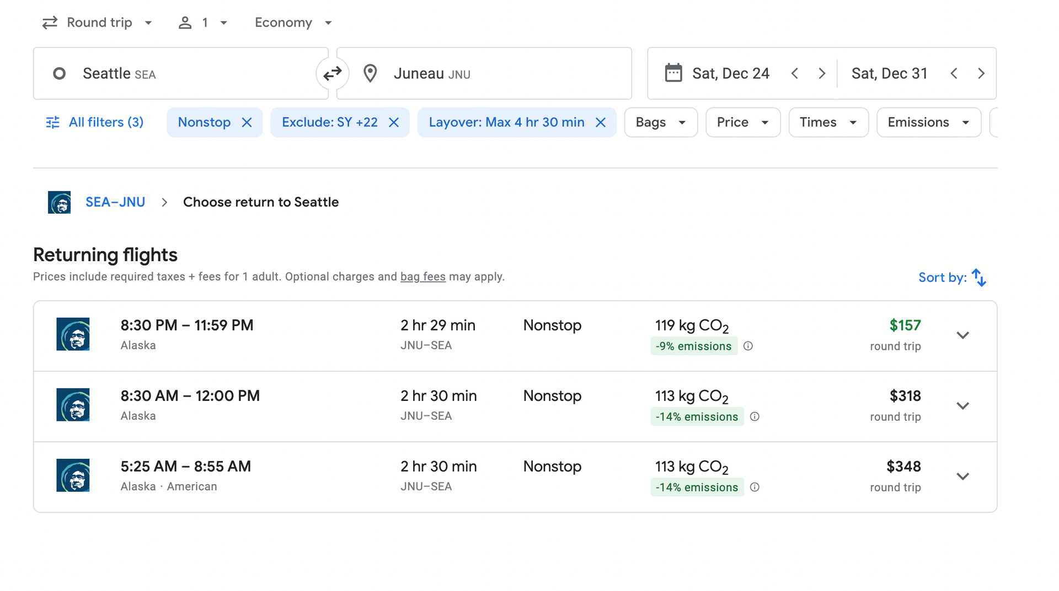Click the All filters icon
The image size is (1059, 591).
click(x=52, y=122)
